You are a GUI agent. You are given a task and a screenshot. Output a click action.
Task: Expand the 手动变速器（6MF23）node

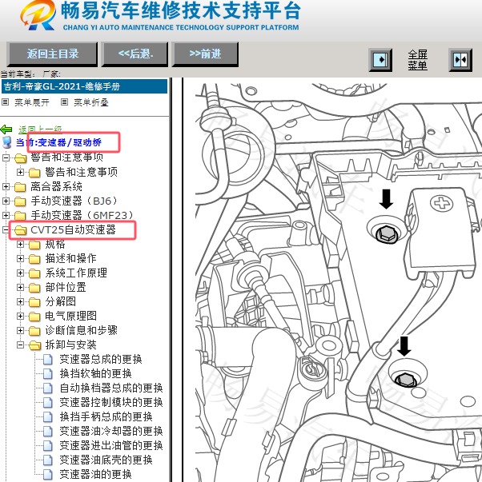tap(6, 215)
